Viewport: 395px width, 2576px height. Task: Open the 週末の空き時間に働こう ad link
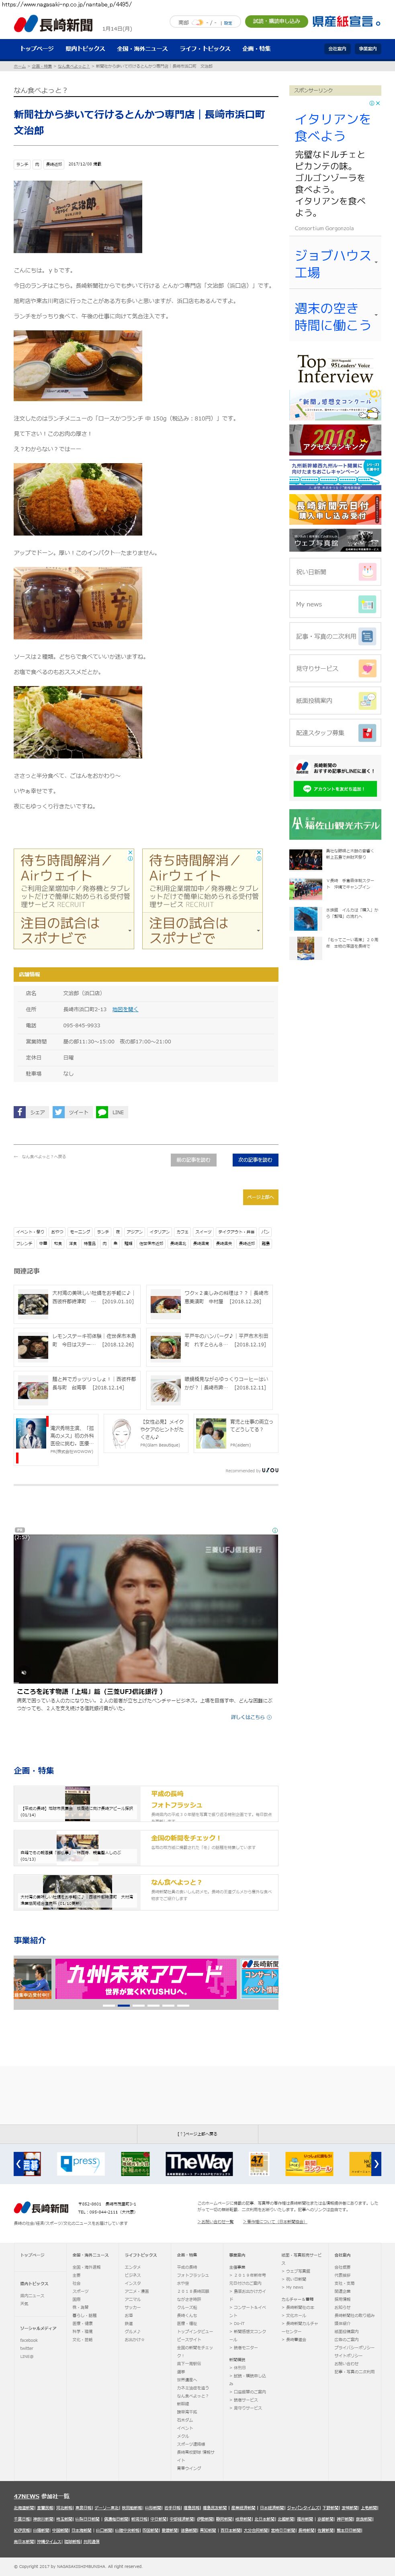pyautogui.click(x=333, y=317)
